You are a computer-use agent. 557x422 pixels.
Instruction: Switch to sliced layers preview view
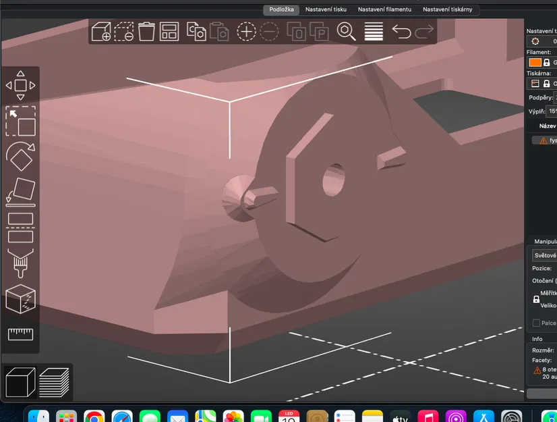(x=54, y=383)
